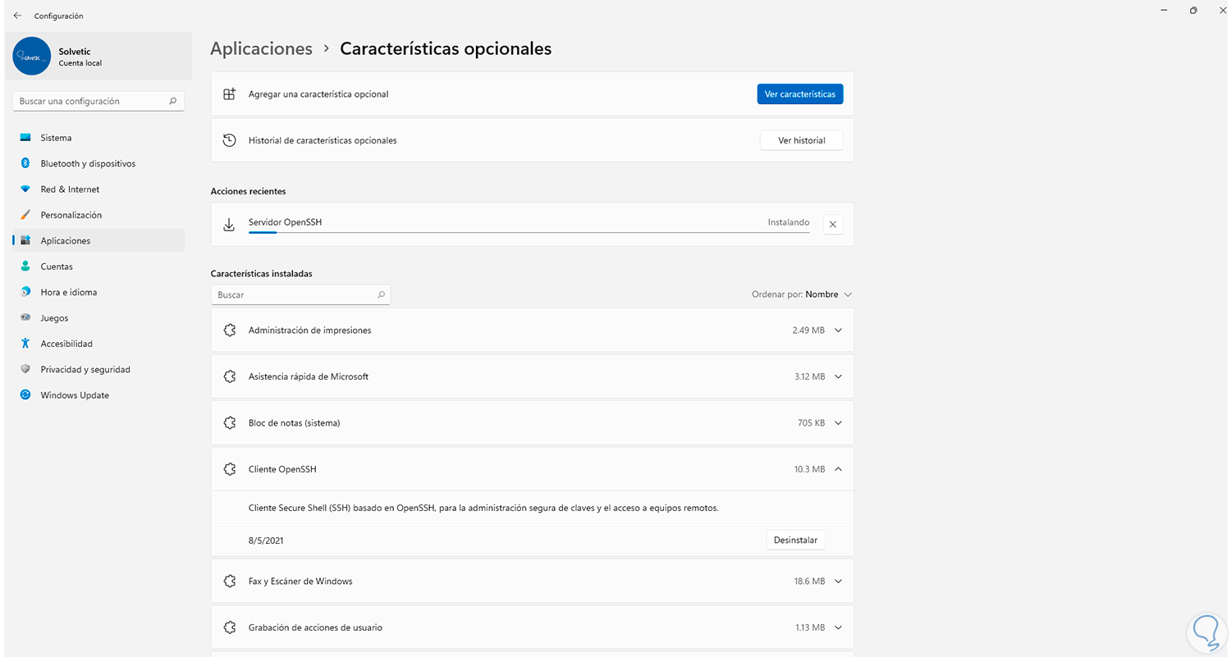Expand Fax y Escáner de Windows
Viewport: 1231px width, 657px height.
coord(838,581)
